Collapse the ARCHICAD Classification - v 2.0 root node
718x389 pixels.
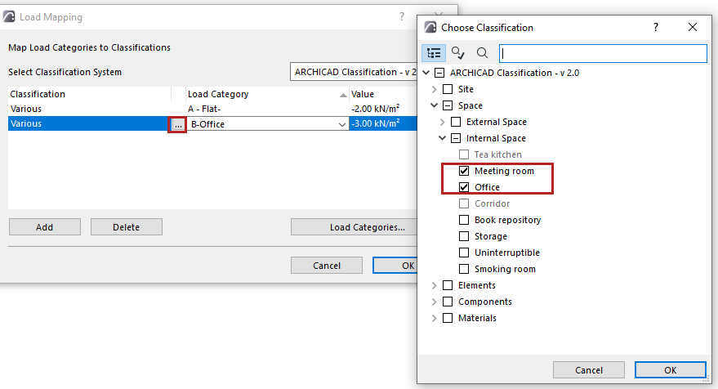(x=426, y=73)
